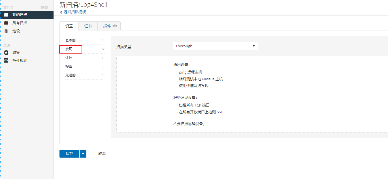388x179 pixels.
Task: Open the 扫描类型 Thorough dropdown
Action: 215,46
